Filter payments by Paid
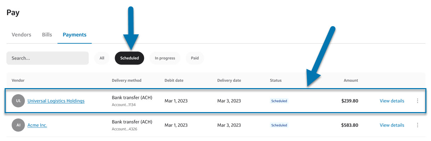Image resolution: width=431 pixels, height=141 pixels. pyautogui.click(x=195, y=58)
